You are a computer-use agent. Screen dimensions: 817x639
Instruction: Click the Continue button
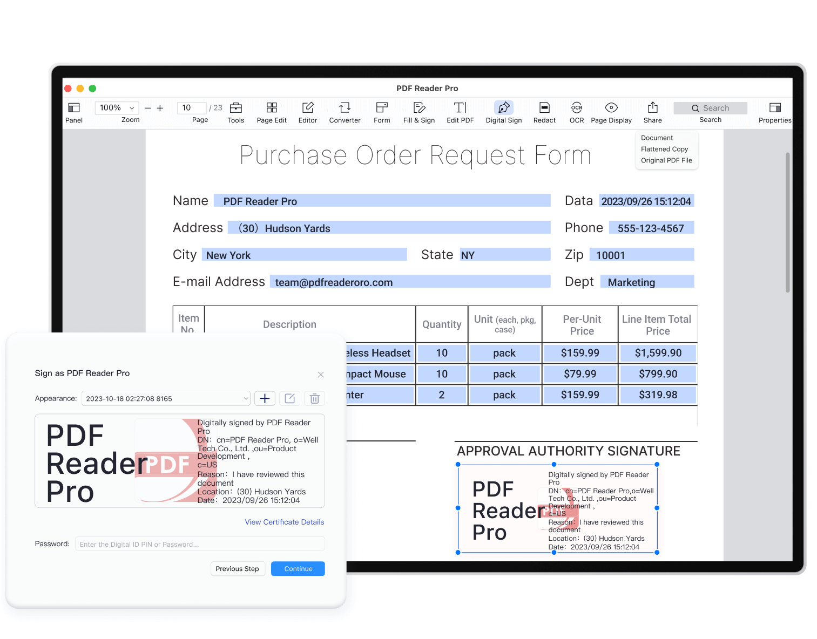pos(298,569)
